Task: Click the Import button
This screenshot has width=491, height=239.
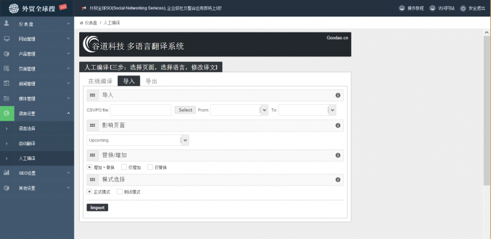Action: (x=98, y=207)
